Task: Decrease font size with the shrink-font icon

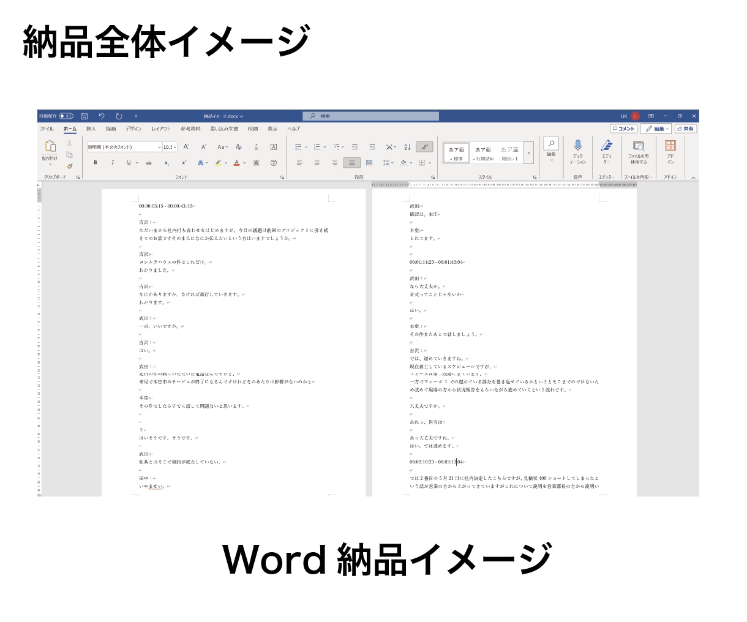Action: click(204, 147)
